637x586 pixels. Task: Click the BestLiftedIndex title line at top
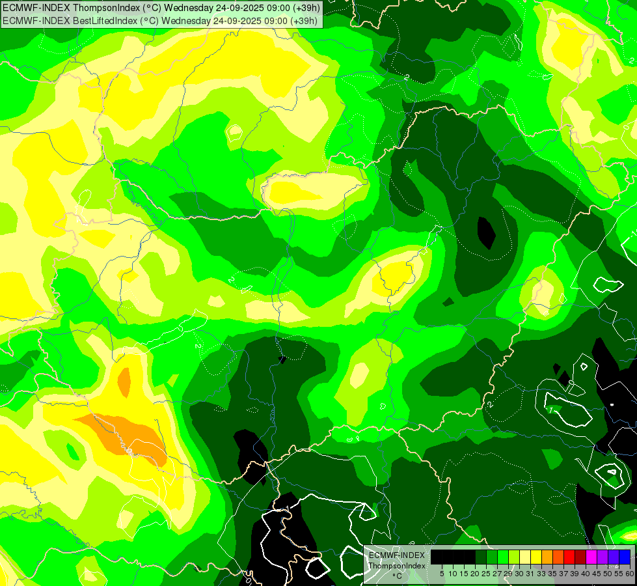[160, 21]
